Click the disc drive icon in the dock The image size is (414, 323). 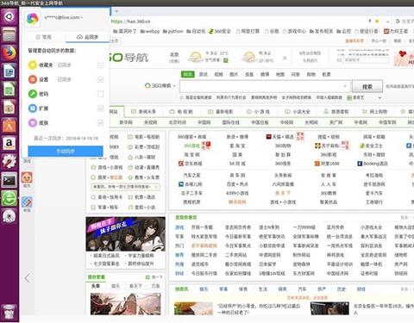[x=9, y=216]
